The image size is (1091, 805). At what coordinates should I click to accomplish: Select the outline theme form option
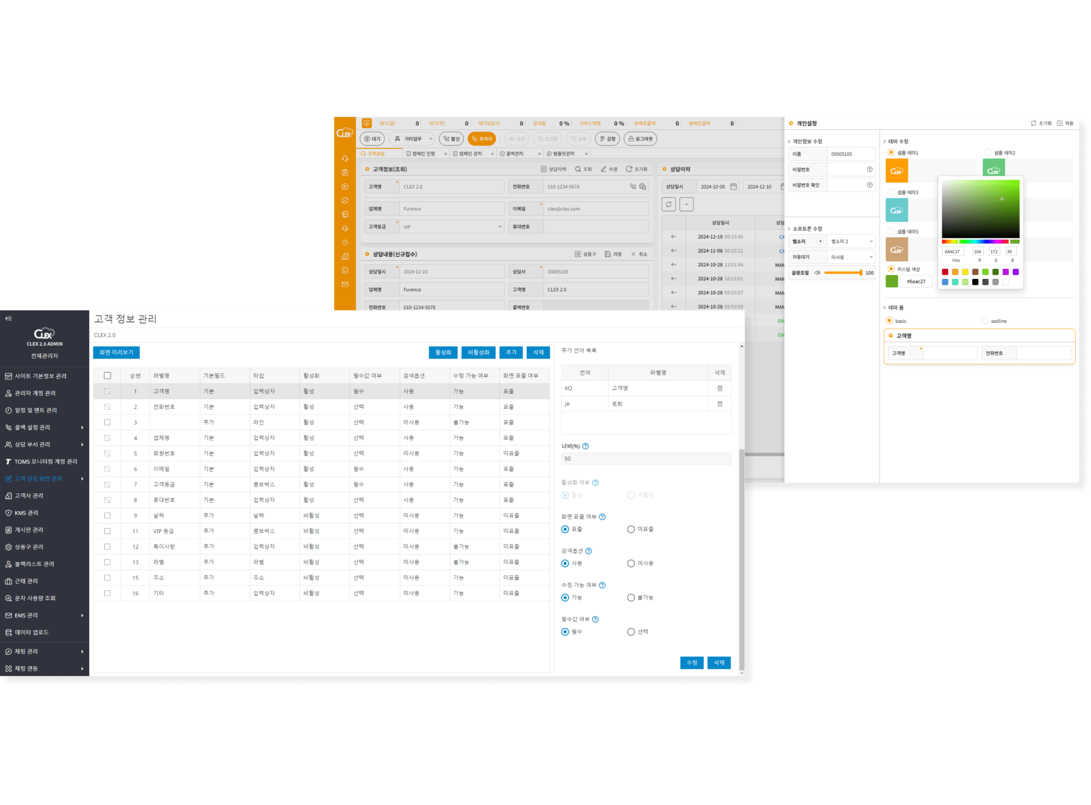(985, 321)
